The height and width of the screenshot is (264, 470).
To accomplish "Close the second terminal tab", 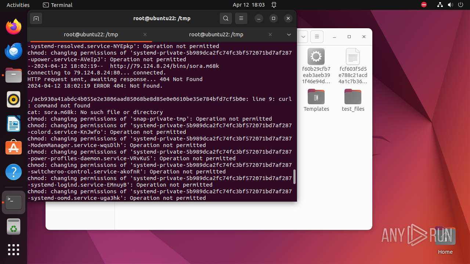I will tap(270, 34).
